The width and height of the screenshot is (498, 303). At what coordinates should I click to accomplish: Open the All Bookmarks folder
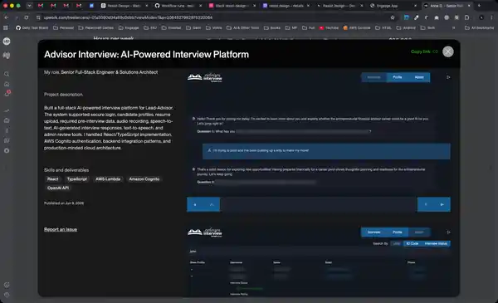click(x=479, y=28)
